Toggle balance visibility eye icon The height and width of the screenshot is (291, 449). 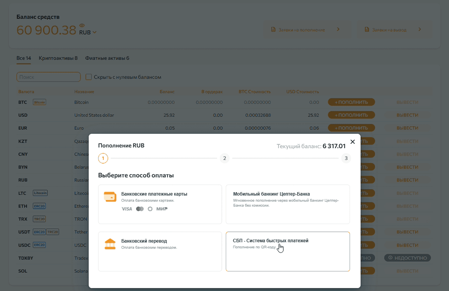coord(82,25)
